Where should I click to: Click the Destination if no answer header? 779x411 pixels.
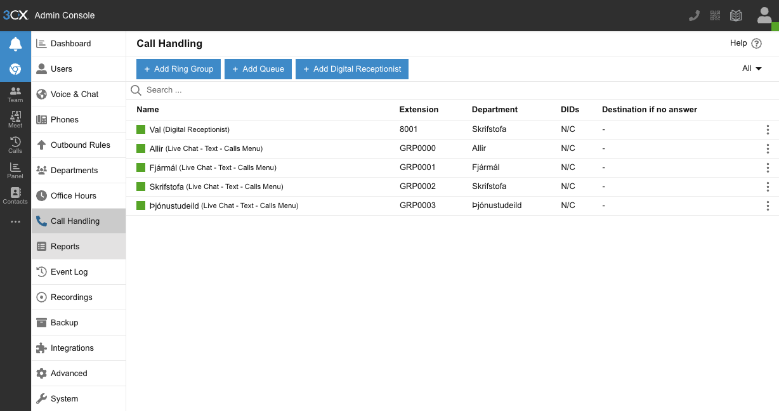click(650, 110)
